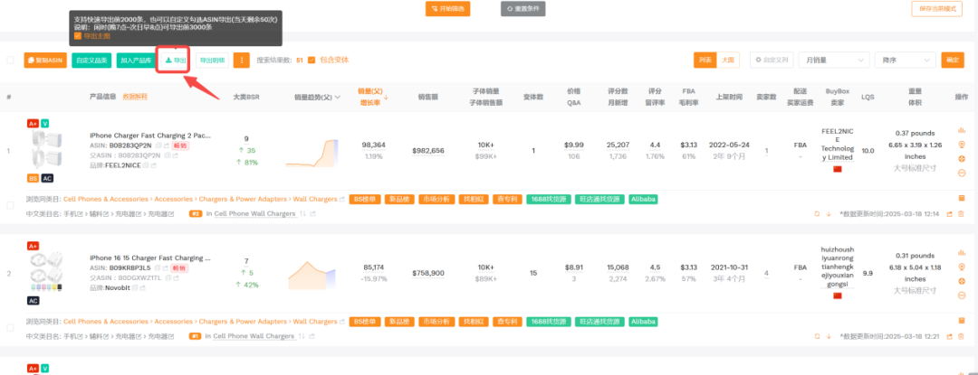This screenshot has width=978, height=375.
Task: Click the share icon beside update time 12:21
Action: (x=949, y=336)
